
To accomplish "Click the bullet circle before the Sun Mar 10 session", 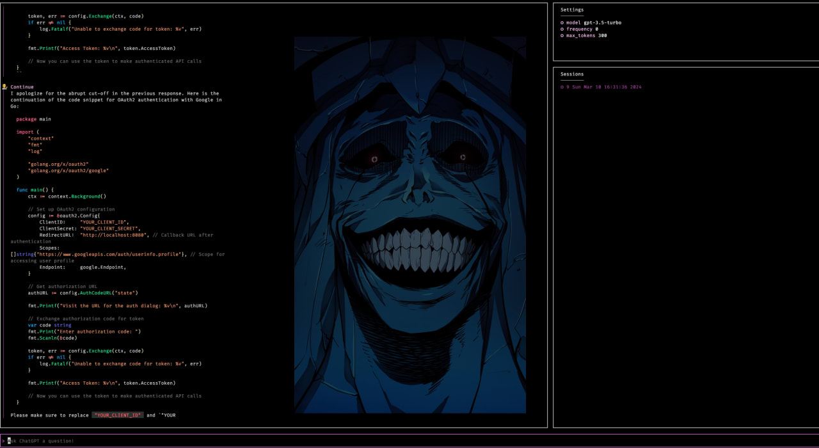I will [562, 87].
